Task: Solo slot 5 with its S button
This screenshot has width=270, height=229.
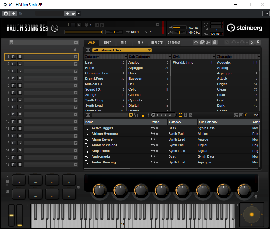Action: tap(20, 85)
